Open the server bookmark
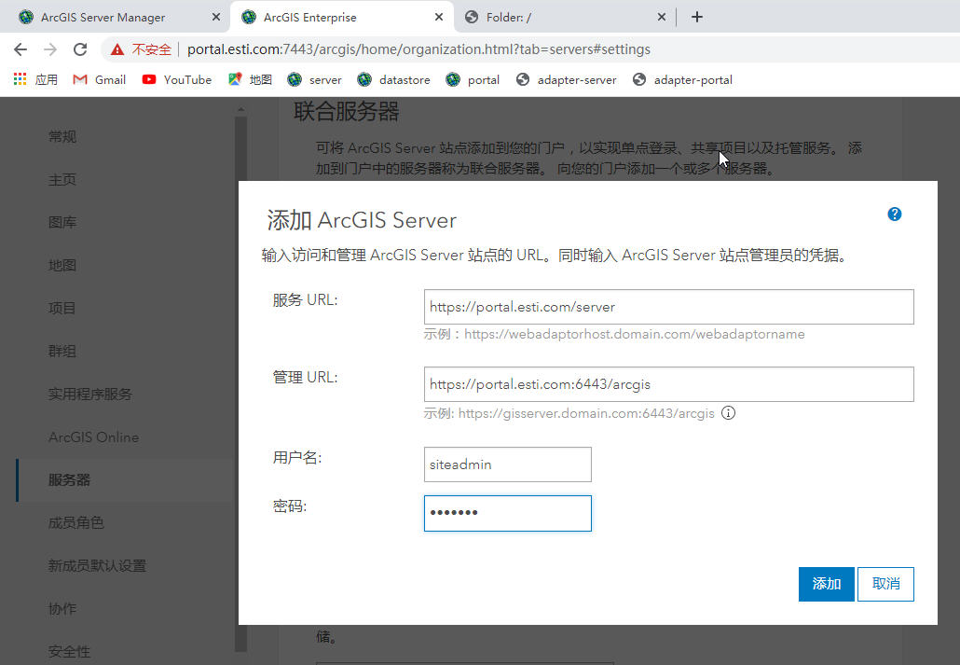Viewport: 960px width, 665px height. [315, 79]
